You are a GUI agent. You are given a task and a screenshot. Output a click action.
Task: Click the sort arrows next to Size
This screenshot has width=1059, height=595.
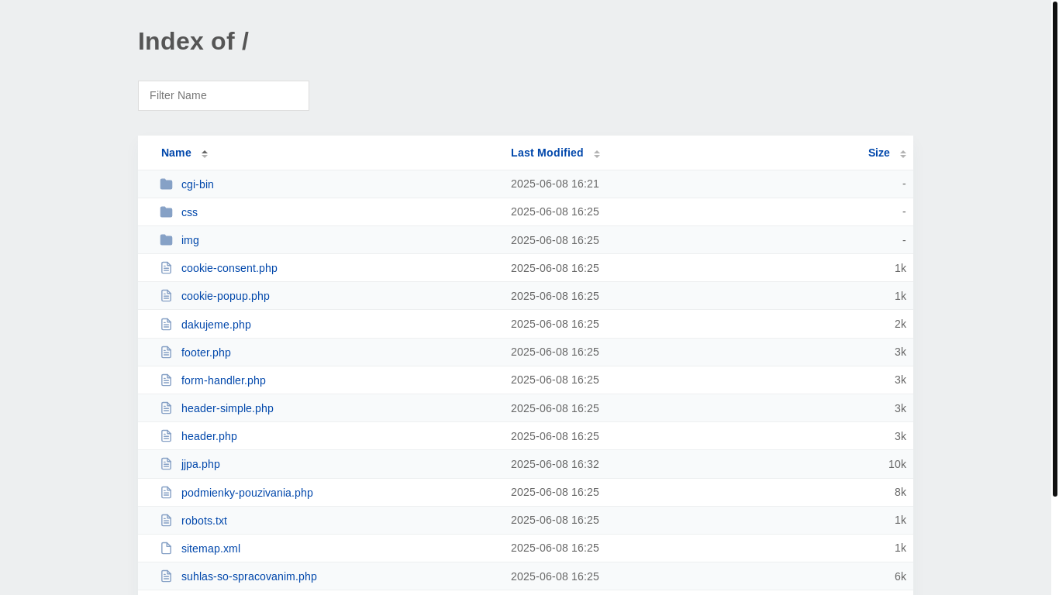(x=903, y=153)
